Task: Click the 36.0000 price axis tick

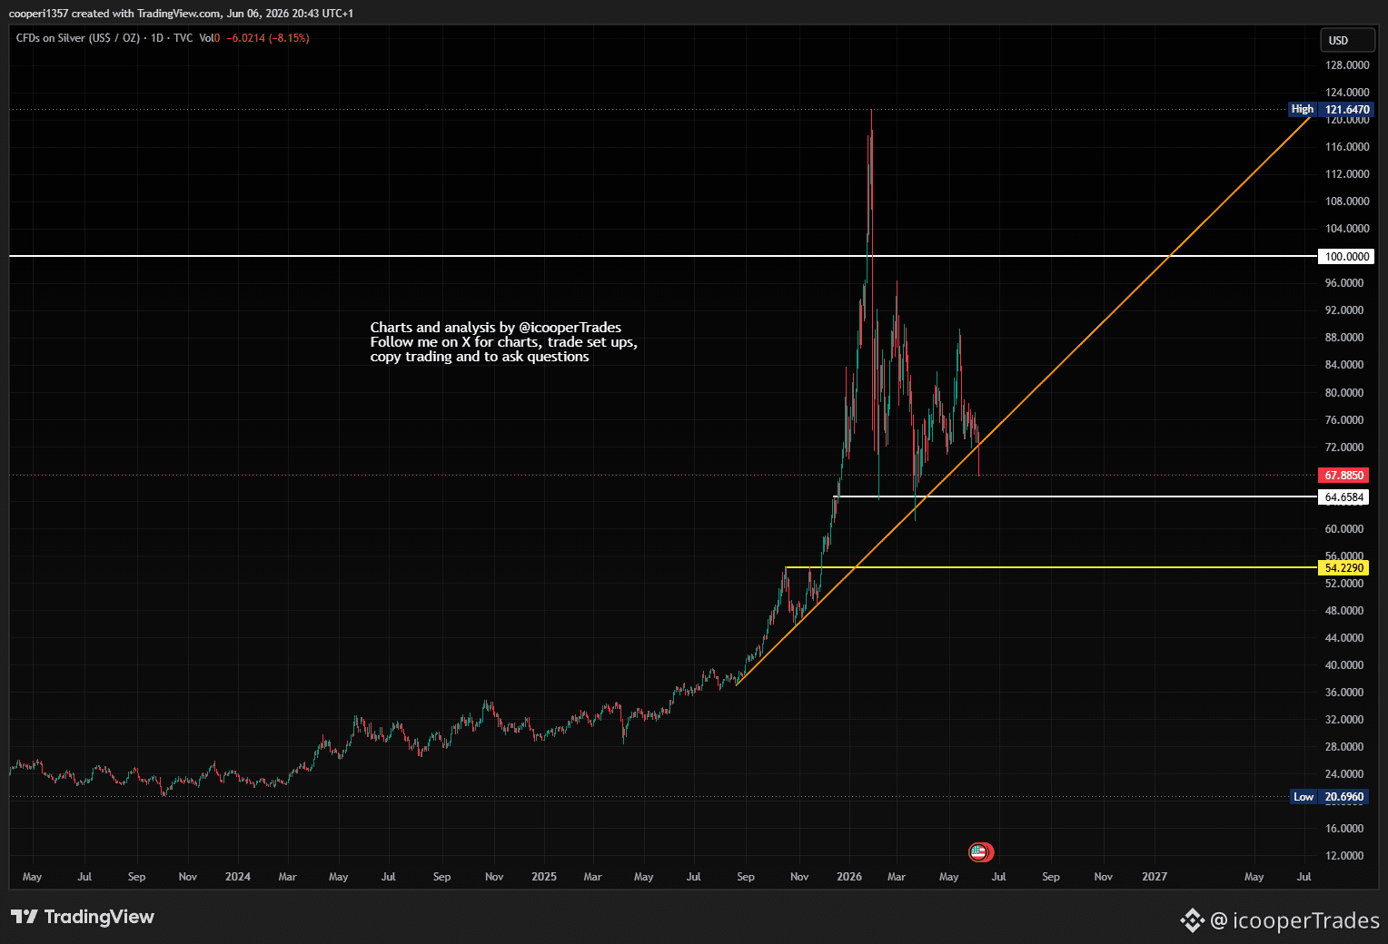Action: (x=1344, y=693)
